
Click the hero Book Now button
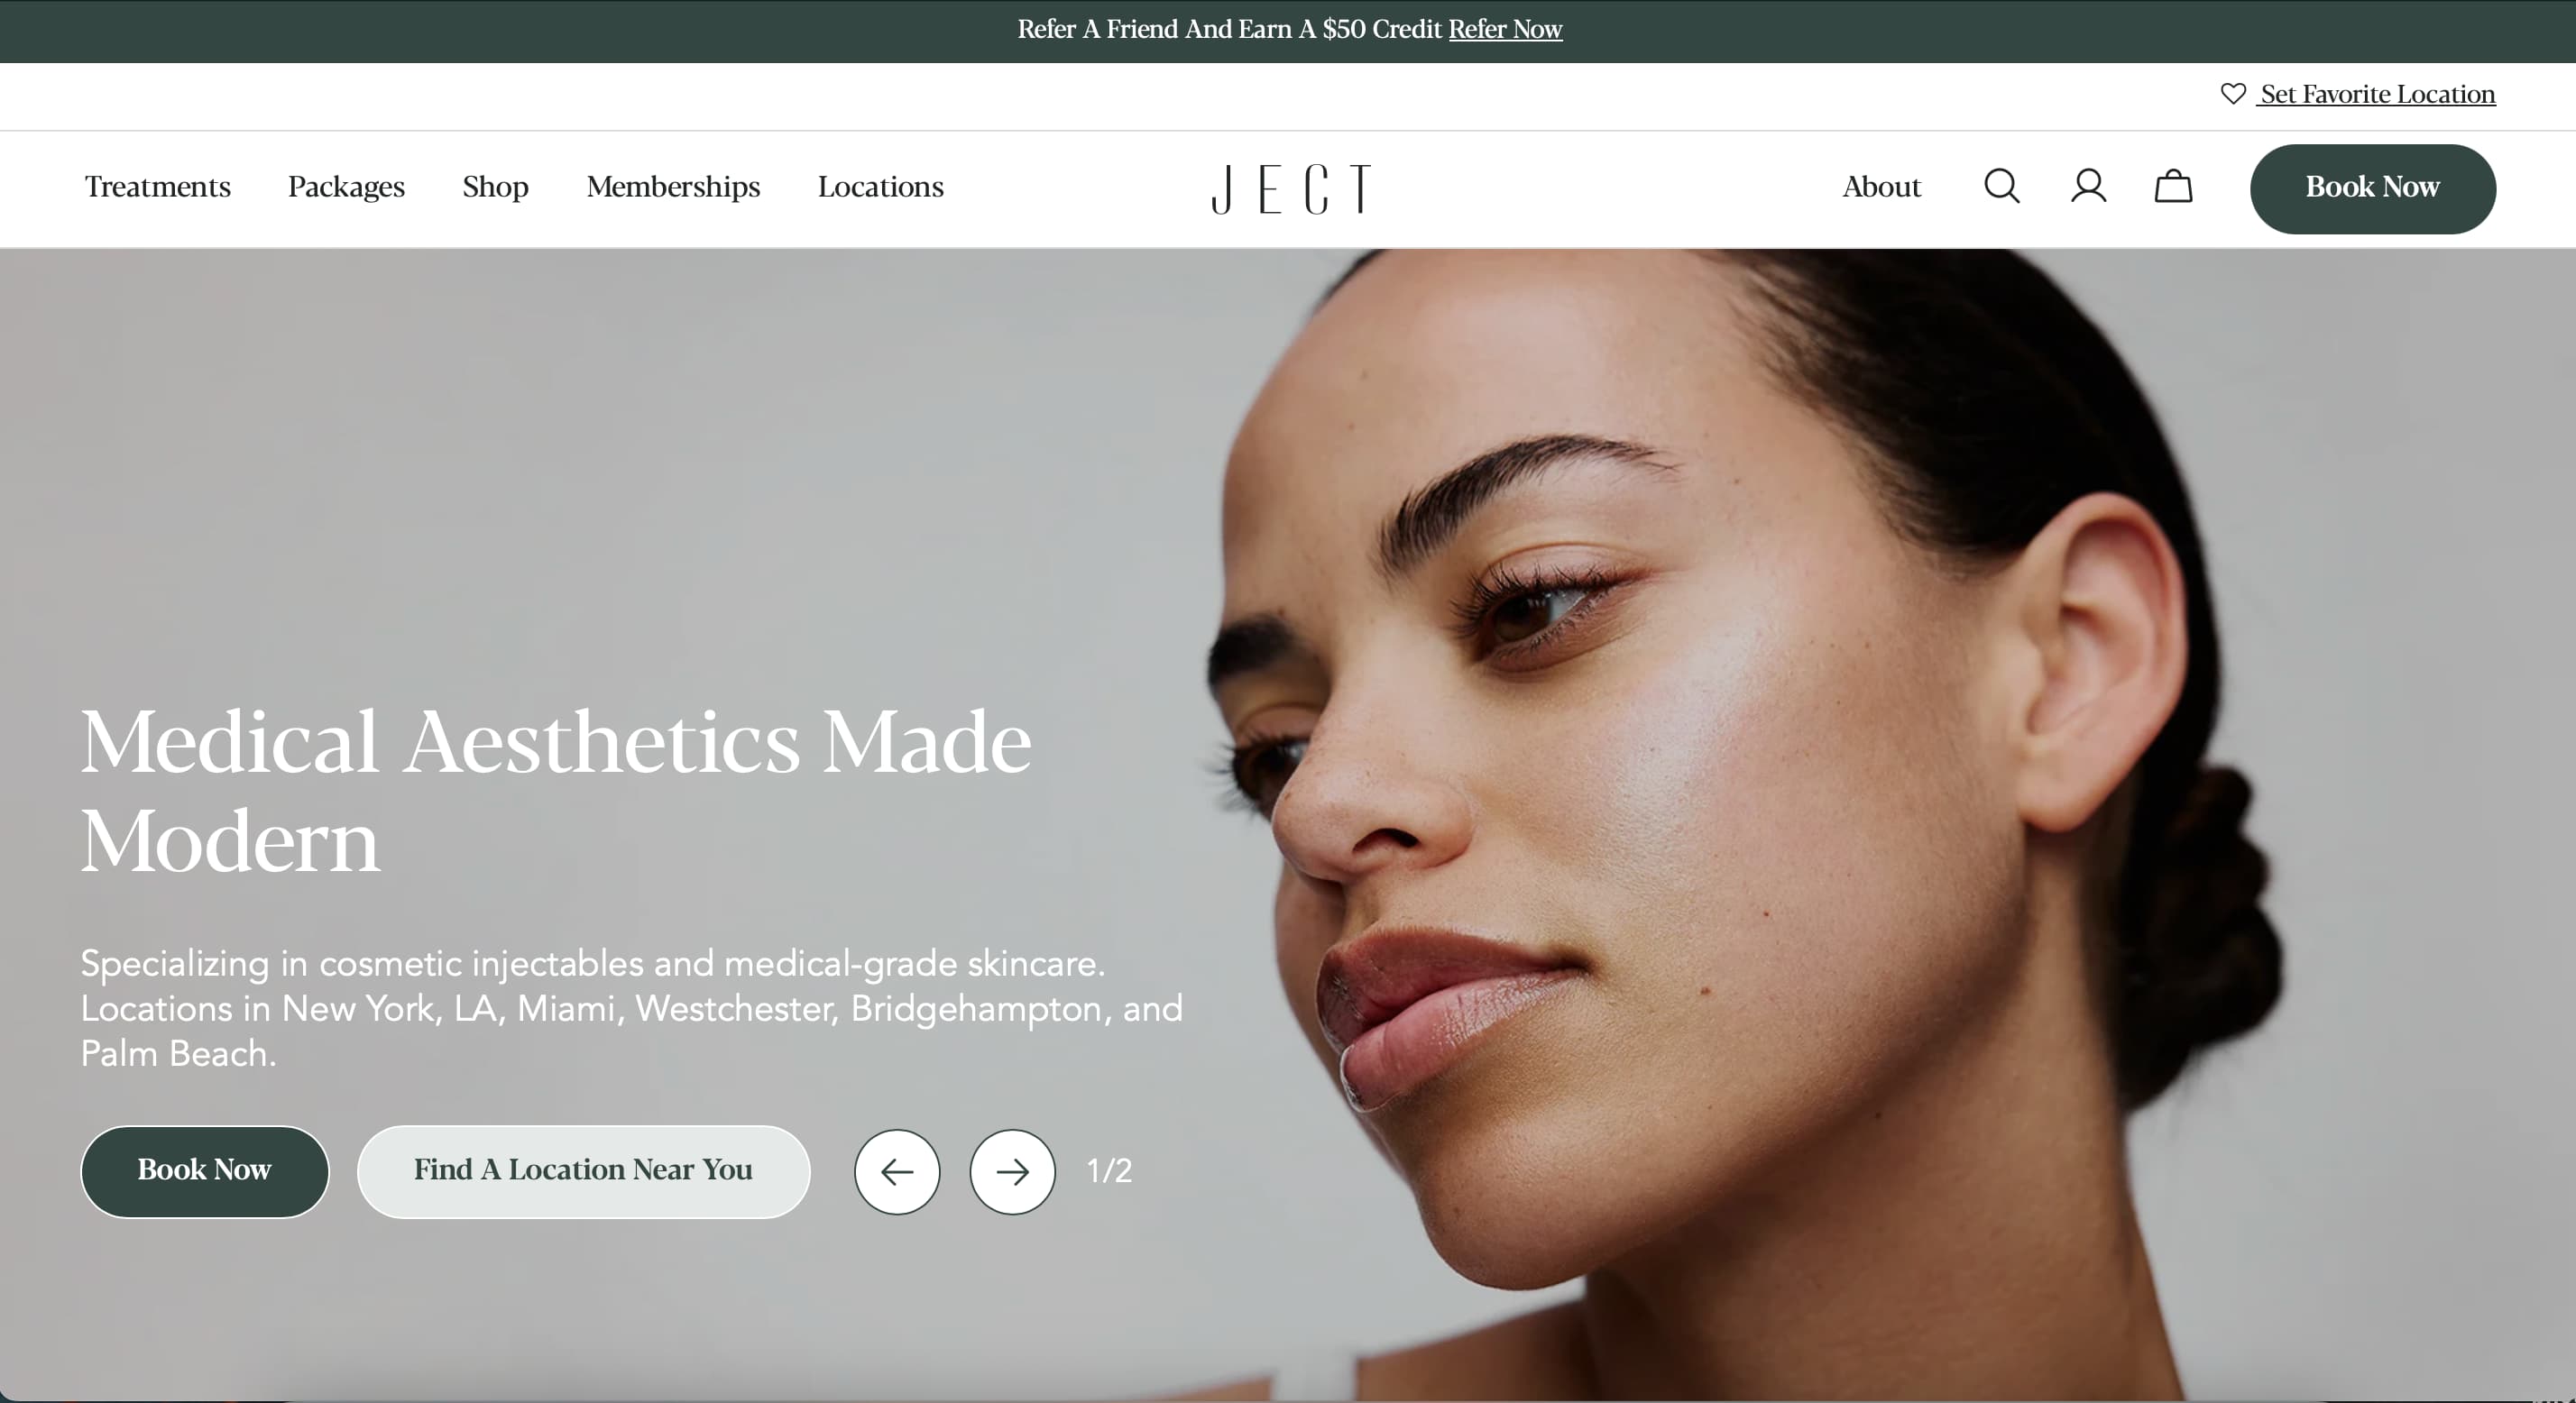[x=205, y=1171]
